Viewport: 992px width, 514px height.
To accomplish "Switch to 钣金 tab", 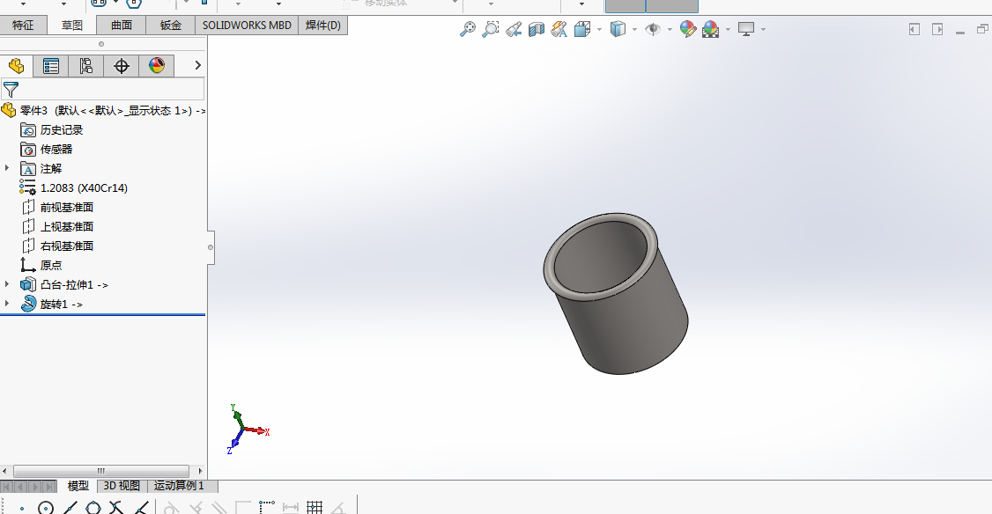I will coord(171,26).
